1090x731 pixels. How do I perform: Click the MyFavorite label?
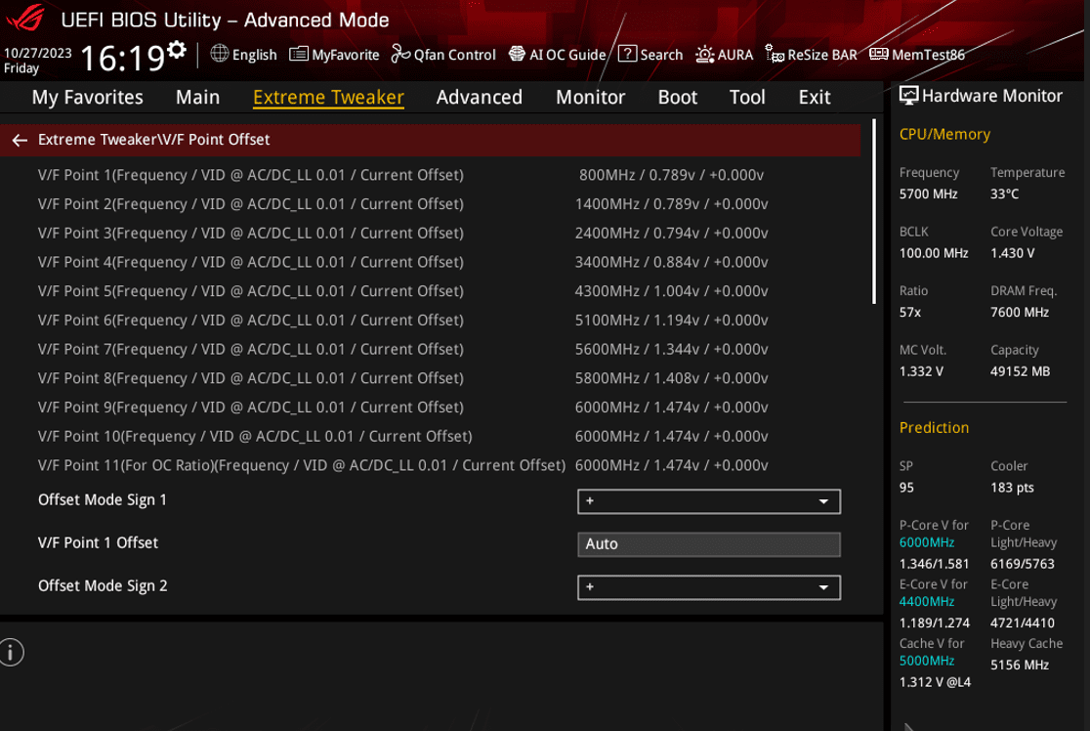[346, 55]
